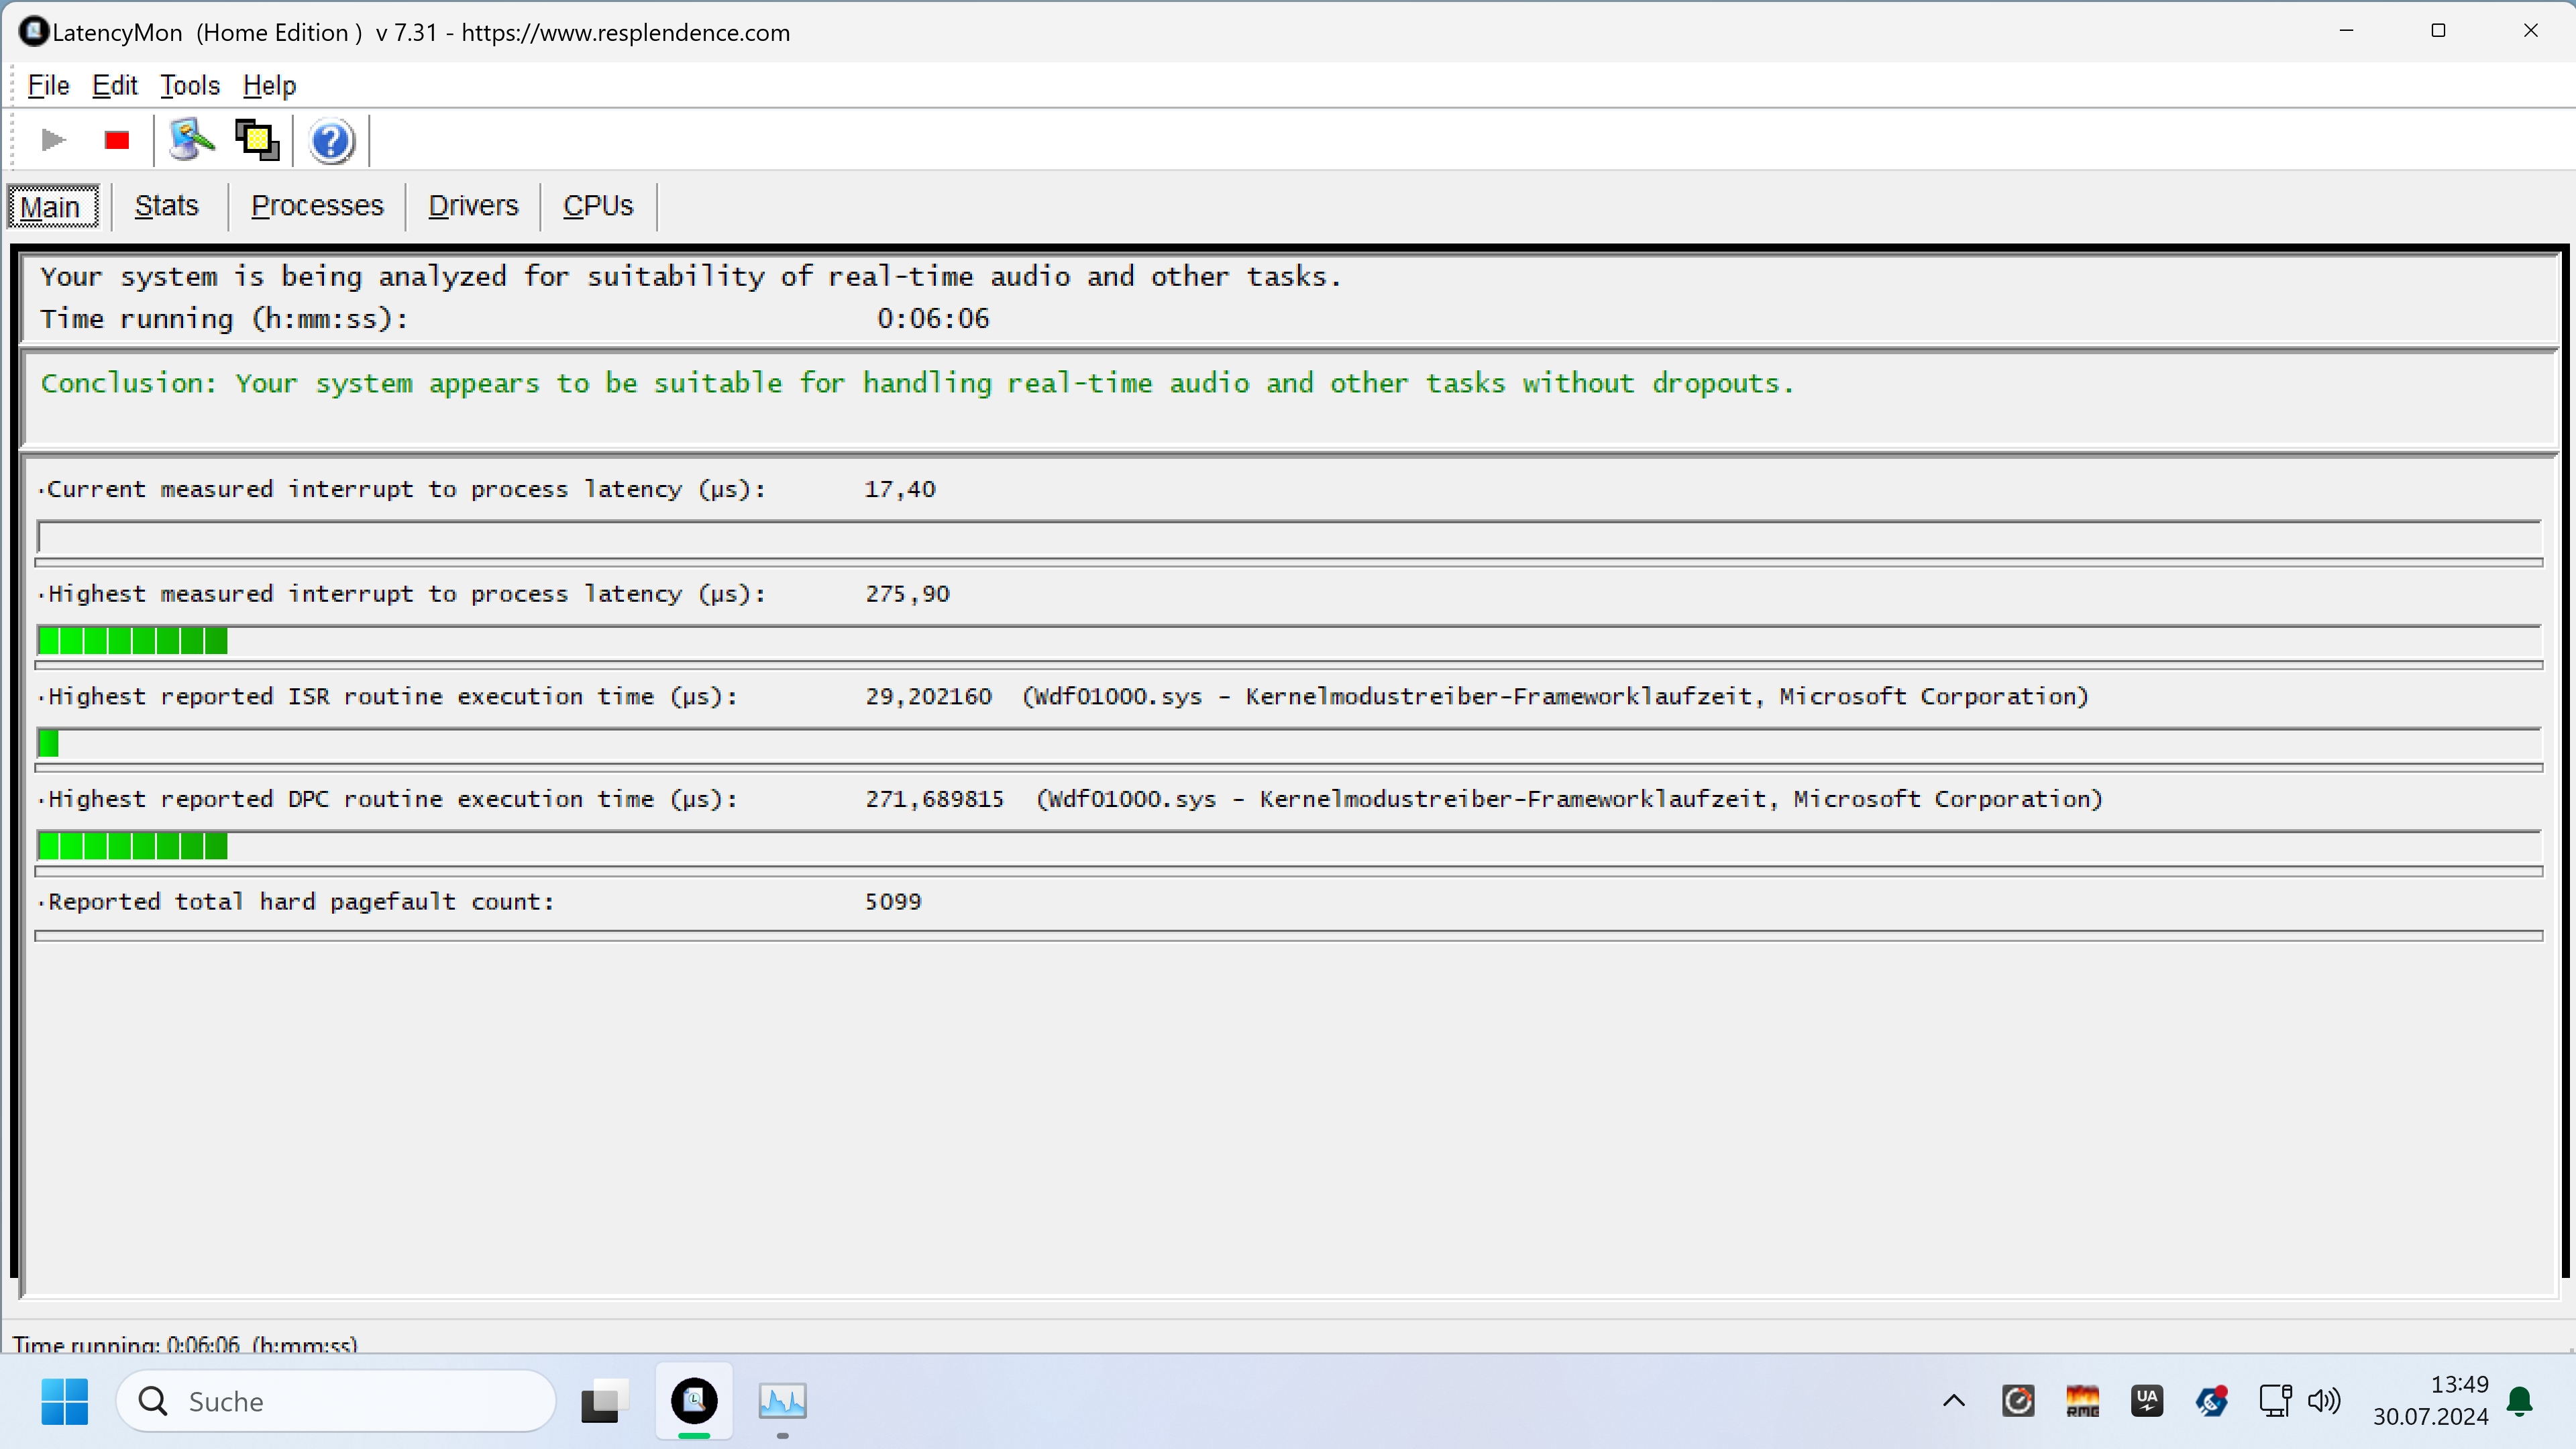This screenshot has height=1449, width=2576.
Task: Click the ISR routine execution time bar
Action: [x=1289, y=744]
